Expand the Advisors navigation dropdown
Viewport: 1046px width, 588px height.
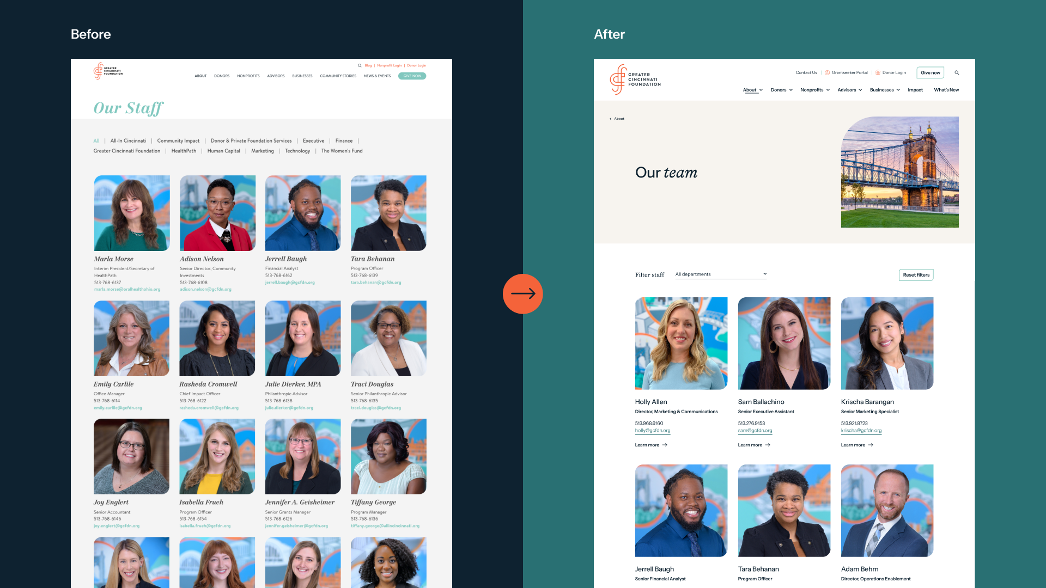[849, 90]
